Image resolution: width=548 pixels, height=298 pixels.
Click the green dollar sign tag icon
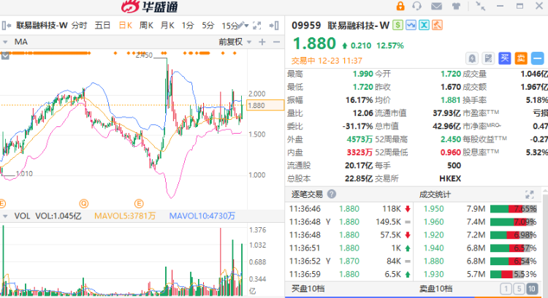(397, 25)
